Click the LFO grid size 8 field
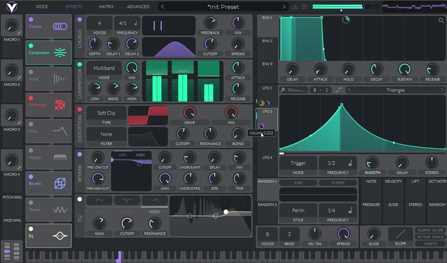Image resolution: width=447 pixels, height=263 pixels. (315, 90)
